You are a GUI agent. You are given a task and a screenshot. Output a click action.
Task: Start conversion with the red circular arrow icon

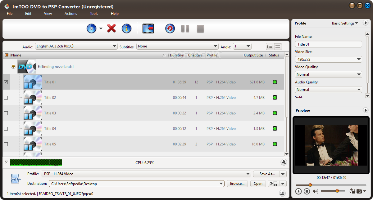[170, 29]
